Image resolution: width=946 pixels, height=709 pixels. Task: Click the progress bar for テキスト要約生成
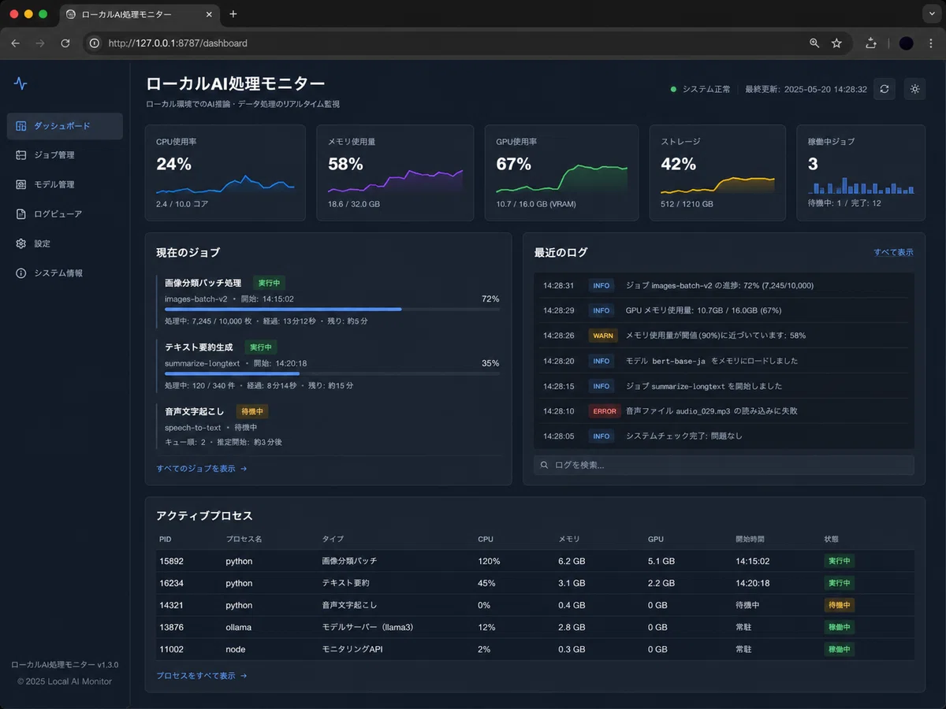[x=332, y=373]
